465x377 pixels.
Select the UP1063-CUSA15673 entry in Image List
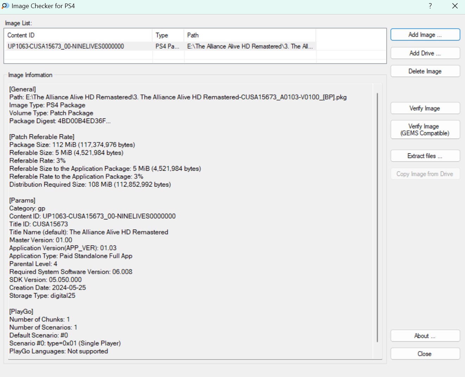(x=66, y=46)
